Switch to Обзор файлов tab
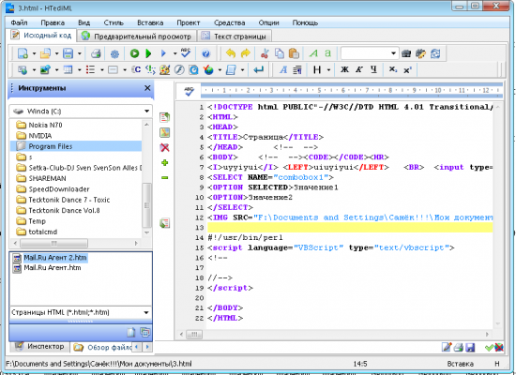This screenshot has height=375, width=516. (x=102, y=347)
